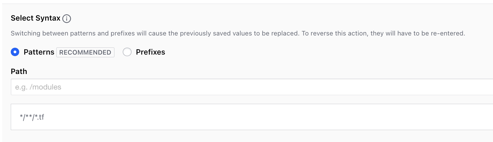Click empty area of the saved patterns box
This screenshot has width=493, height=142.
point(270,117)
